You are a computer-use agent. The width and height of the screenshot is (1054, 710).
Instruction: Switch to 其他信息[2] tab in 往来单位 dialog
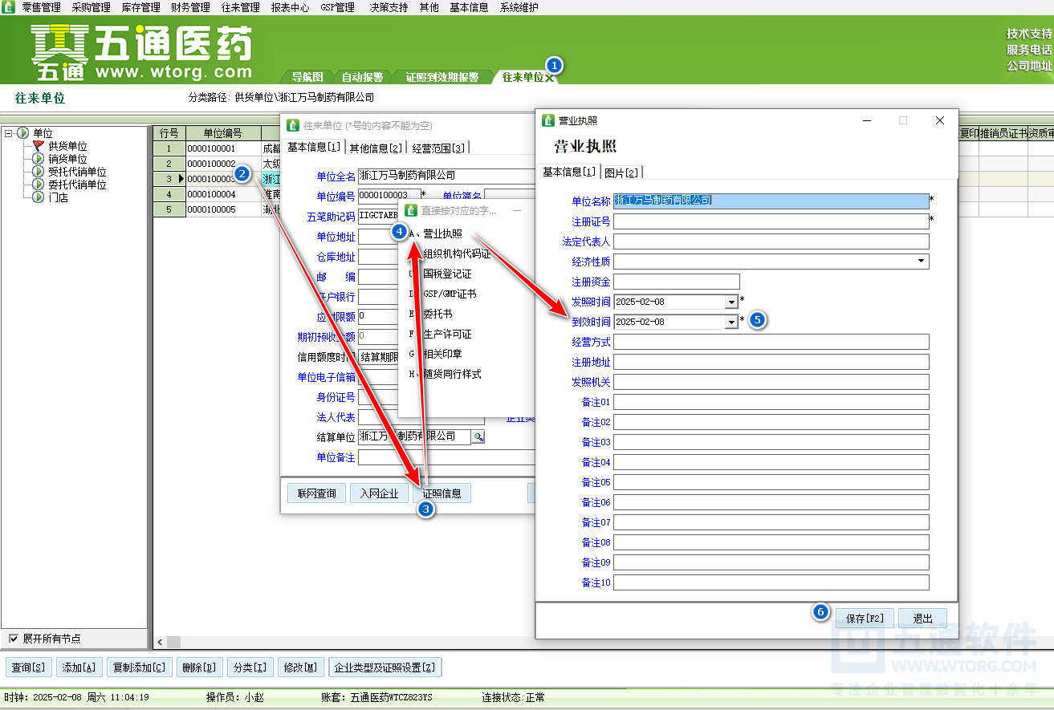click(376, 148)
